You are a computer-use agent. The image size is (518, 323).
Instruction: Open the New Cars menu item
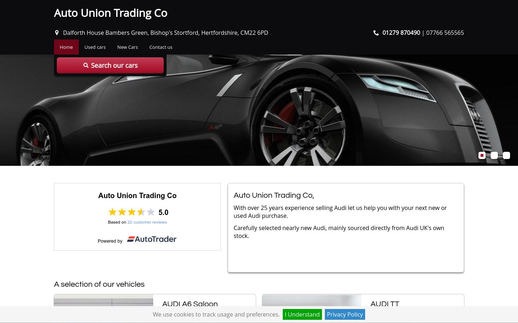tap(127, 47)
